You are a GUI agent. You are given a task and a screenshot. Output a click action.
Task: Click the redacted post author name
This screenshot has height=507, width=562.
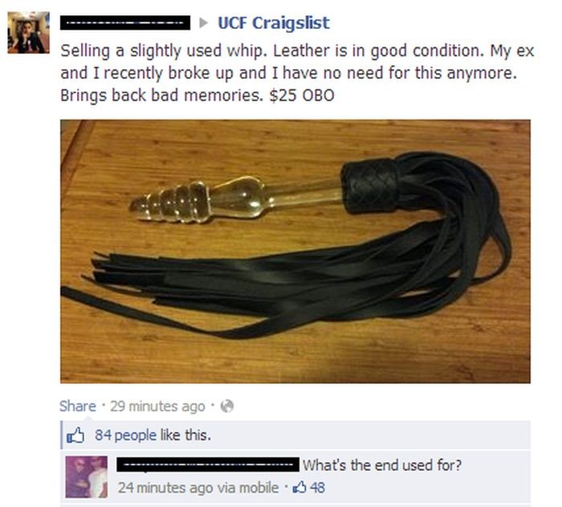125,23
